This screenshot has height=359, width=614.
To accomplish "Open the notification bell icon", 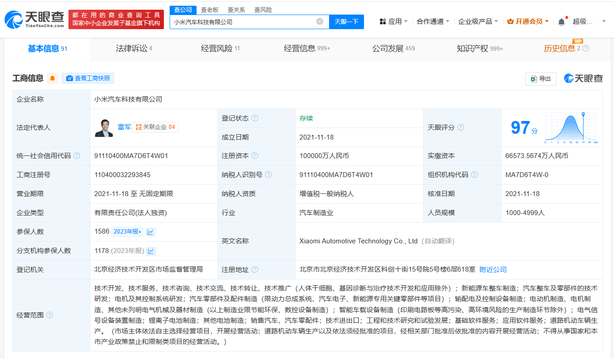I will pyautogui.click(x=561, y=21).
